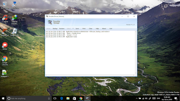180x101 pixels.
Task: Open Microsoft Edge from the taskbar
Action: tap(62, 98)
